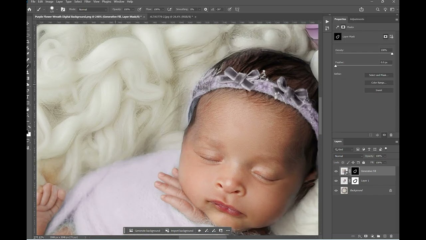Select the Horizontal Type tool

click(28, 97)
